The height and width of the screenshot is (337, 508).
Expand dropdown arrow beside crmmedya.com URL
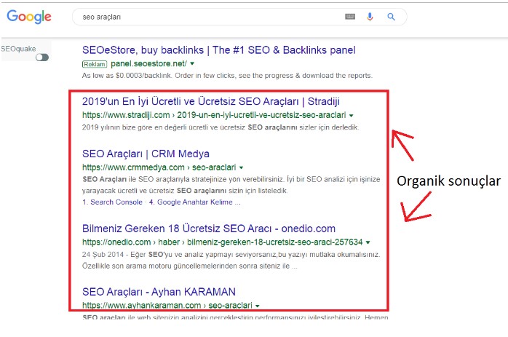(x=241, y=167)
